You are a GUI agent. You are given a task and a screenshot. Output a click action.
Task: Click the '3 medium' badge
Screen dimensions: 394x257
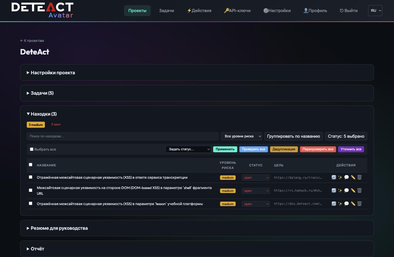(36, 125)
